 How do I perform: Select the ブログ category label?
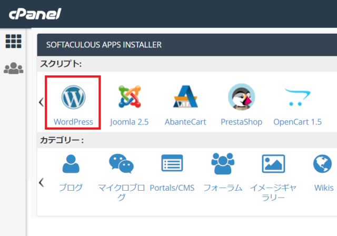point(71,188)
